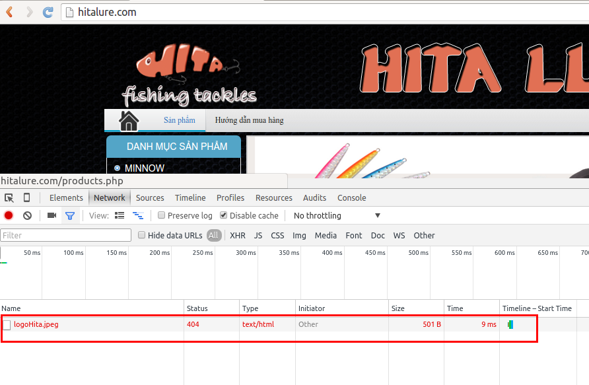
Task: Activate the DevTools inspect element tool
Action: tap(9, 197)
